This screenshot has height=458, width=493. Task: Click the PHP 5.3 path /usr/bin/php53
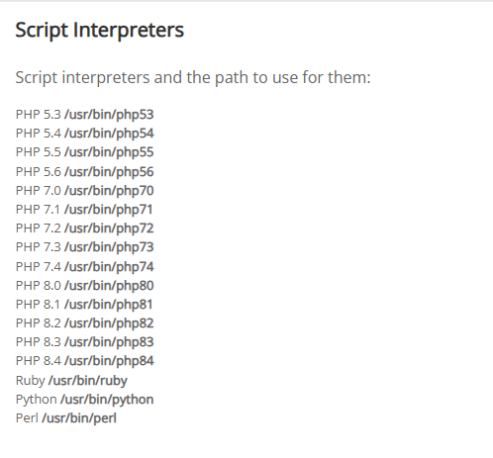click(x=109, y=115)
